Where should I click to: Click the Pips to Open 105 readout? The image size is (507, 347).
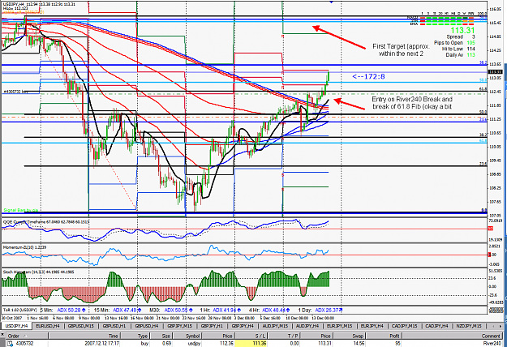tap(454, 43)
